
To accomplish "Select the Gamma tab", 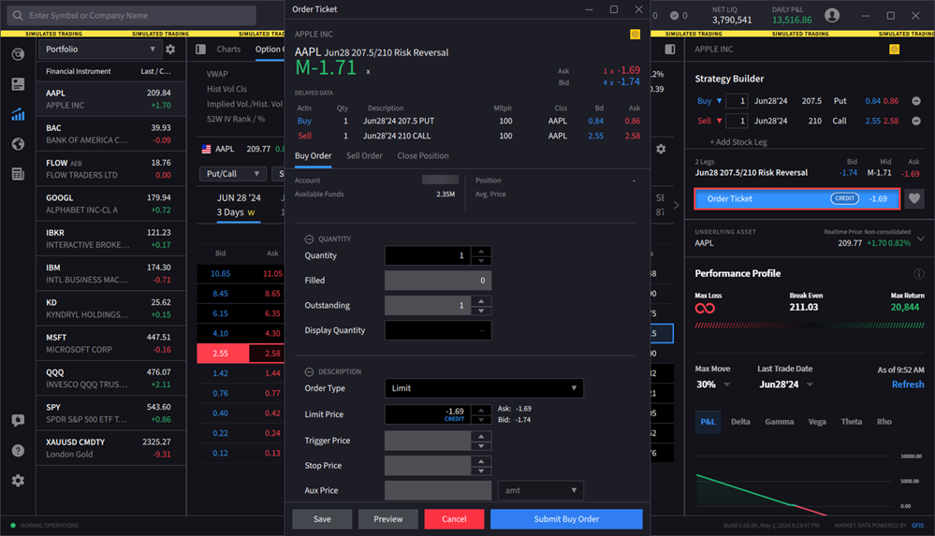I will click(x=779, y=422).
